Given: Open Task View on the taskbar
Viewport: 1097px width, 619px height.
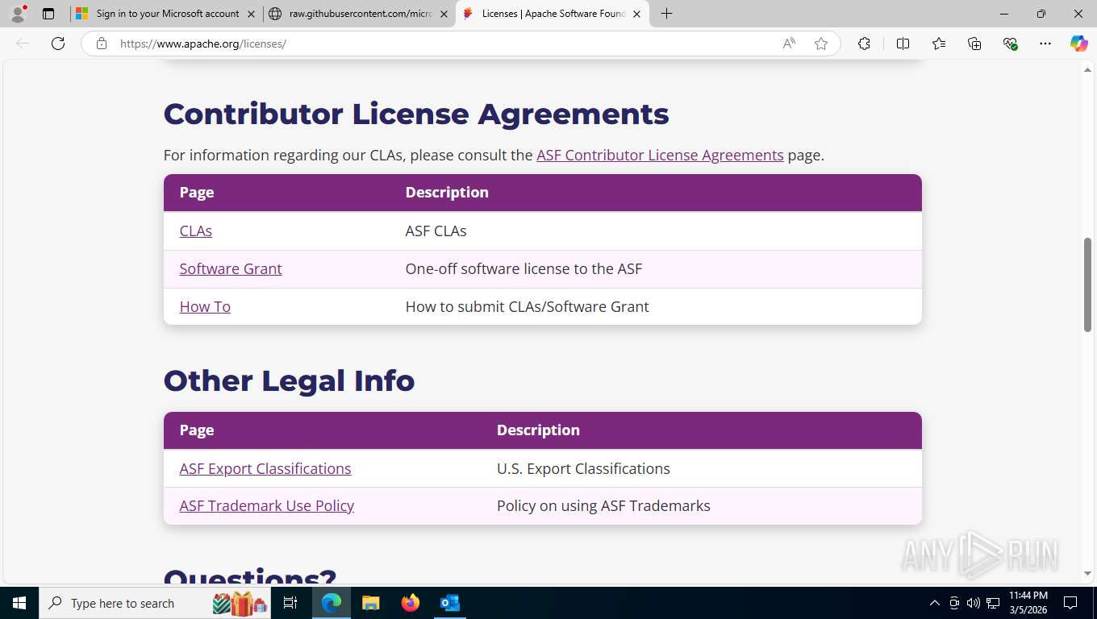Looking at the screenshot, I should [290, 603].
